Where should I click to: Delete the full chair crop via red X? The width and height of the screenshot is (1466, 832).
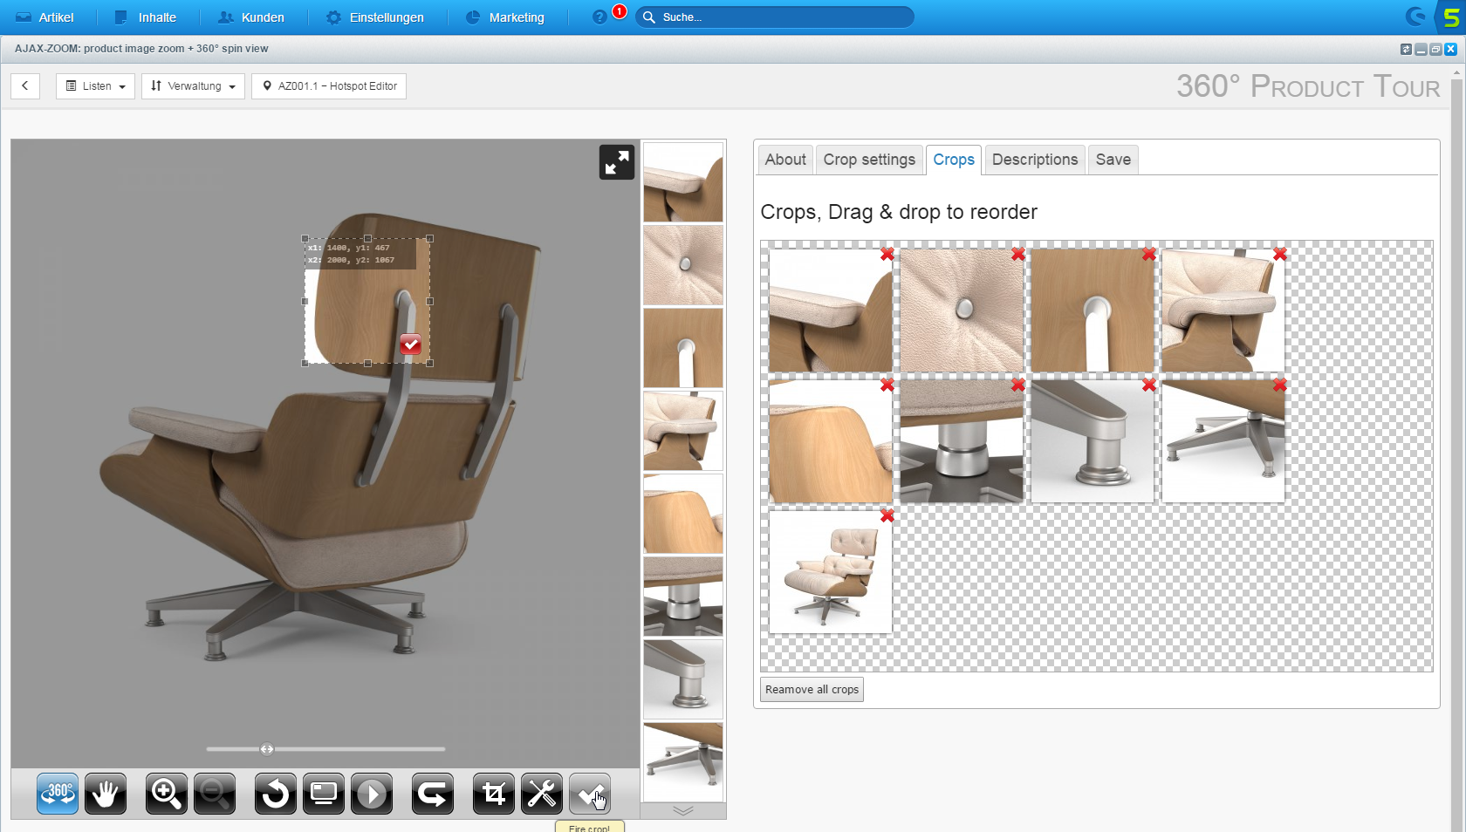(x=887, y=515)
